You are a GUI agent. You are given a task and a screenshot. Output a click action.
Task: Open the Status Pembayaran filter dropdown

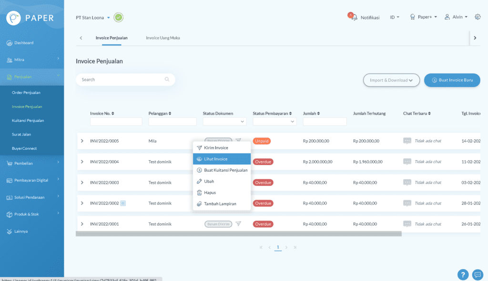tap(274, 121)
